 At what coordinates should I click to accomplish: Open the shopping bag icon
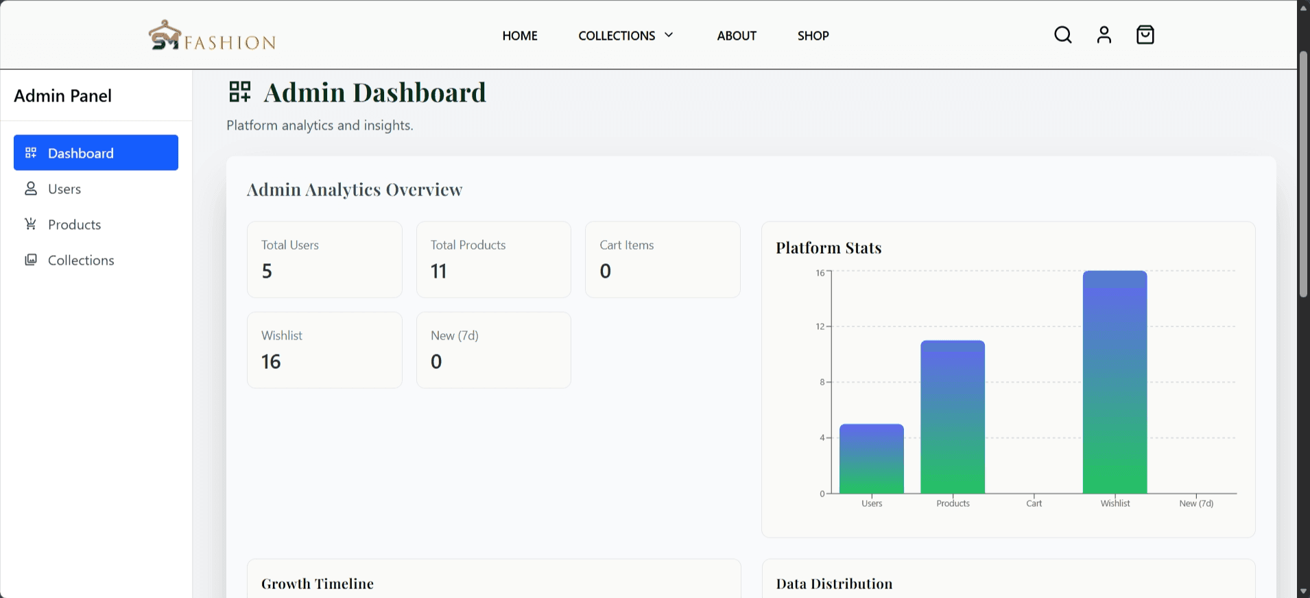[1145, 35]
